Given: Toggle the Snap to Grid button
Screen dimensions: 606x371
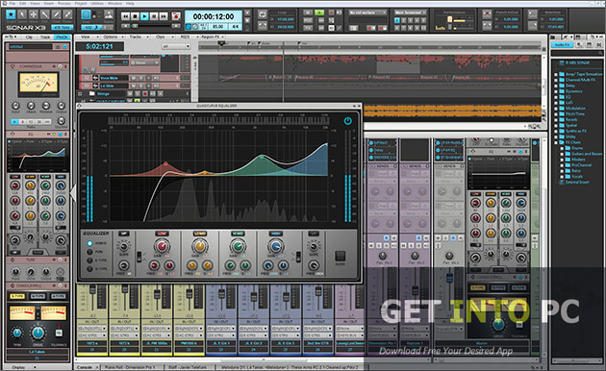Looking at the screenshot, I should (x=86, y=15).
